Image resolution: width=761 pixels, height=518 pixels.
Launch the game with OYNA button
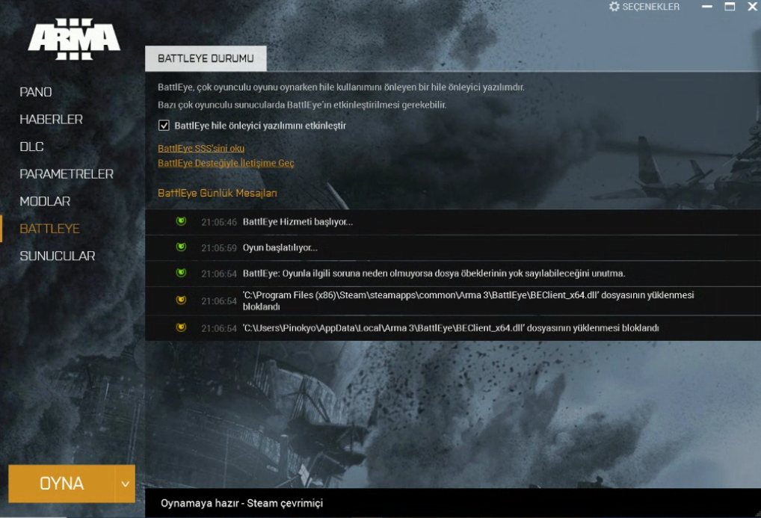61,484
